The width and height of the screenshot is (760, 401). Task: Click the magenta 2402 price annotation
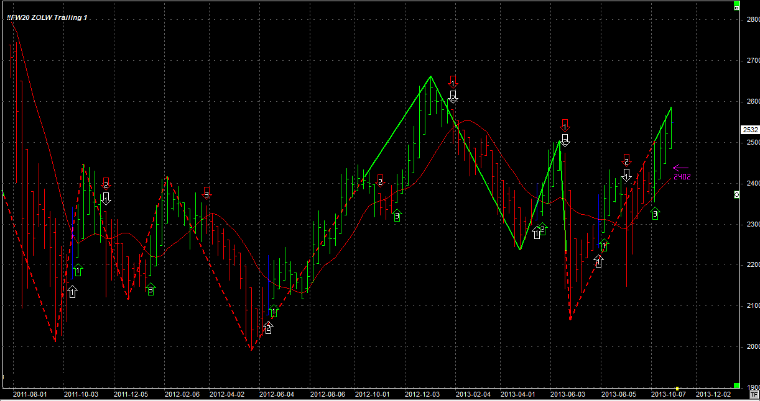[x=682, y=177]
